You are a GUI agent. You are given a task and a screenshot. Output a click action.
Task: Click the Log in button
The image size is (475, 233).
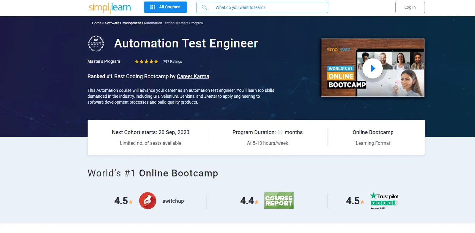pyautogui.click(x=410, y=7)
